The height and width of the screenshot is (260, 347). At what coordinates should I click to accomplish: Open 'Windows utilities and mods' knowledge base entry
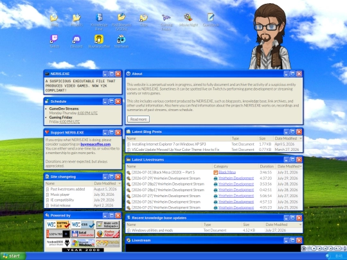coord(152,230)
